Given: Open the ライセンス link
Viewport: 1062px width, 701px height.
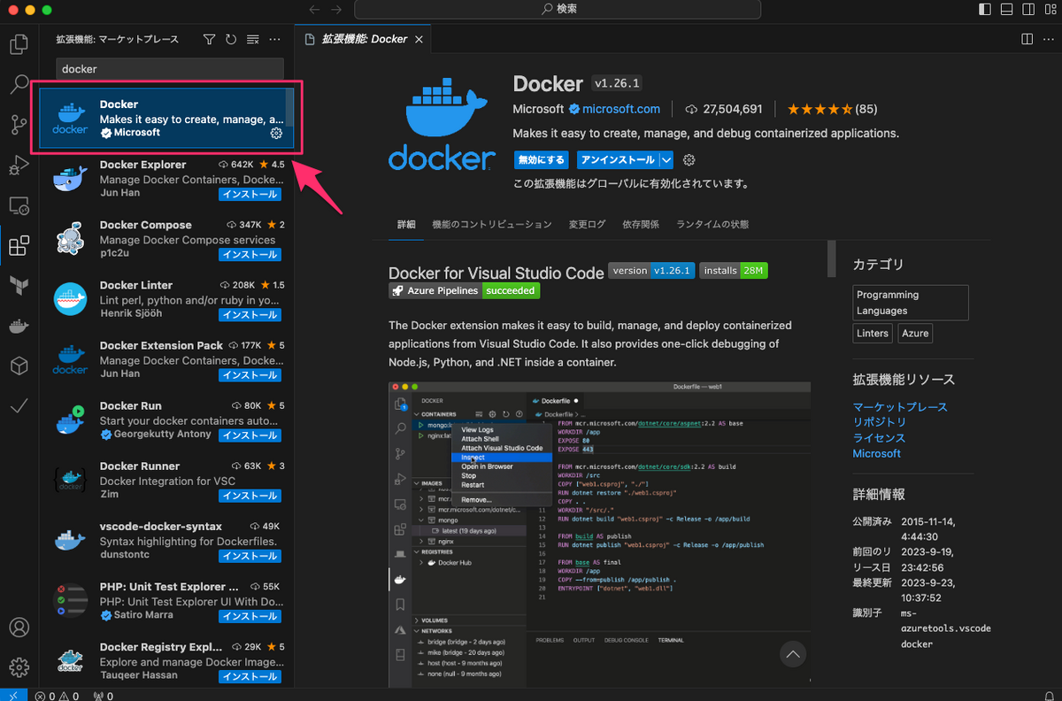Looking at the screenshot, I should click(x=879, y=437).
